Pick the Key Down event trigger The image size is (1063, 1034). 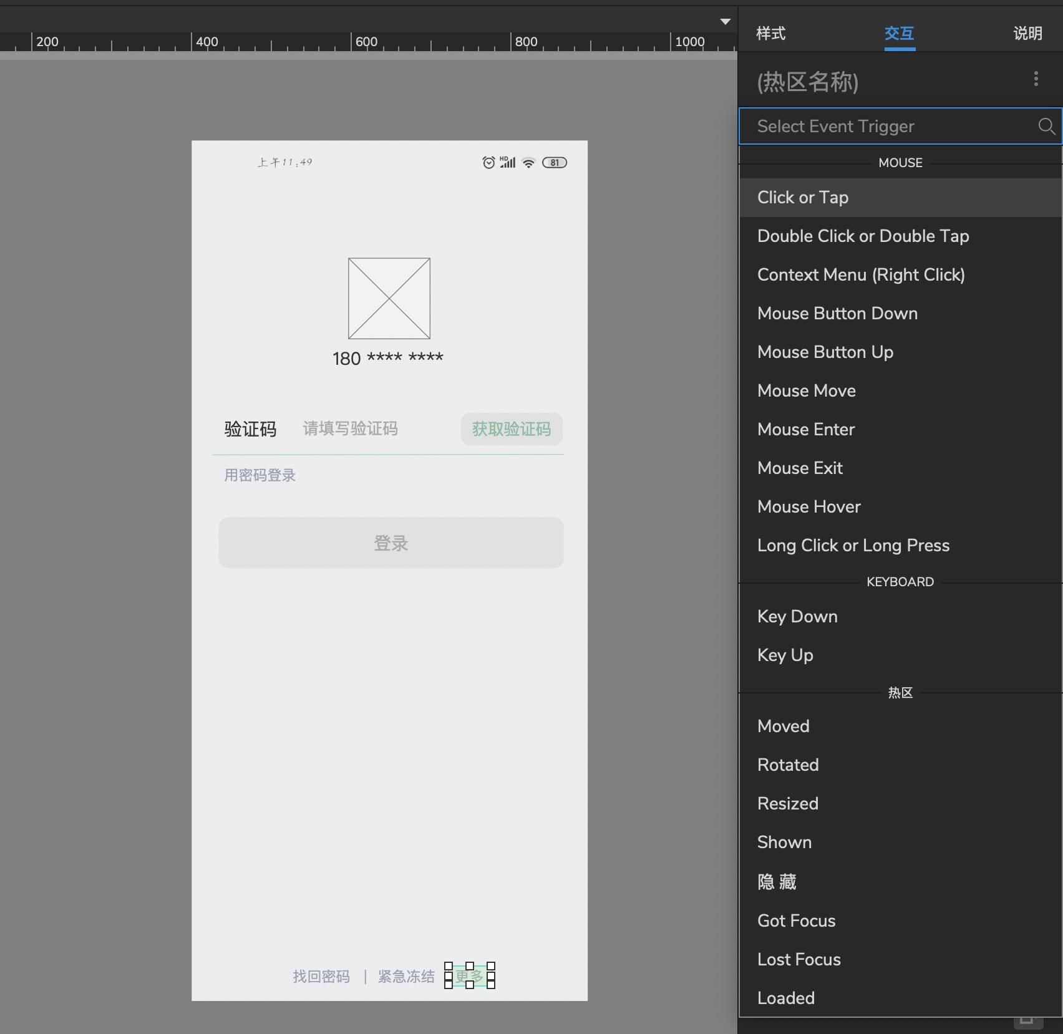point(797,617)
